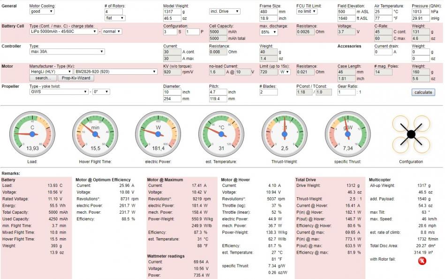The image size is (445, 279).
Task: Open the FCU Tilt Limit dropdown
Action: coord(309,11)
